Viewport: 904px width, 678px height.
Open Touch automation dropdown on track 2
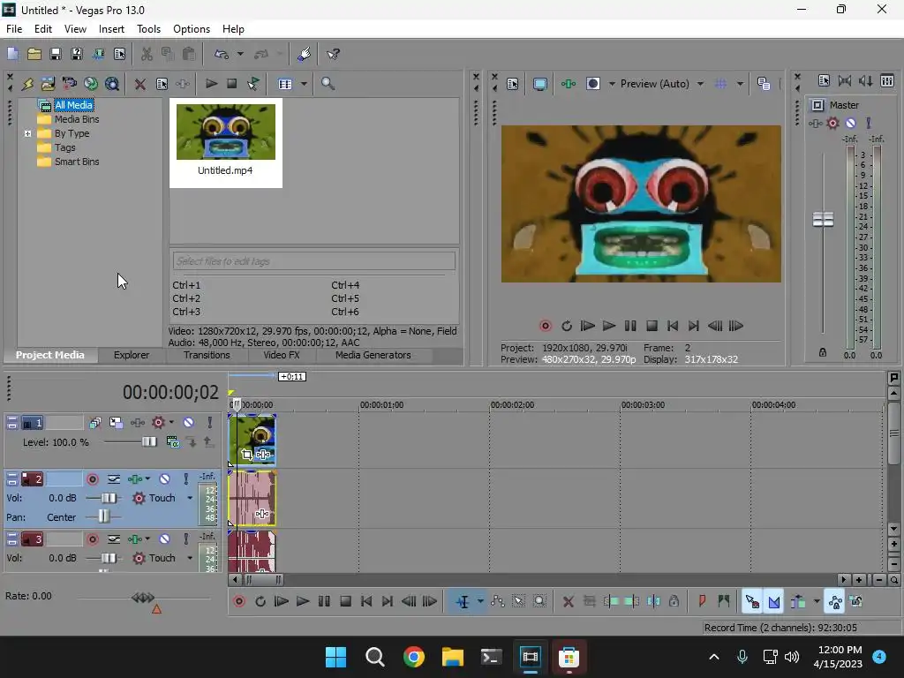(190, 498)
